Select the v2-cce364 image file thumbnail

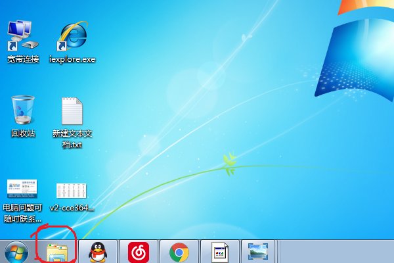click(x=72, y=191)
